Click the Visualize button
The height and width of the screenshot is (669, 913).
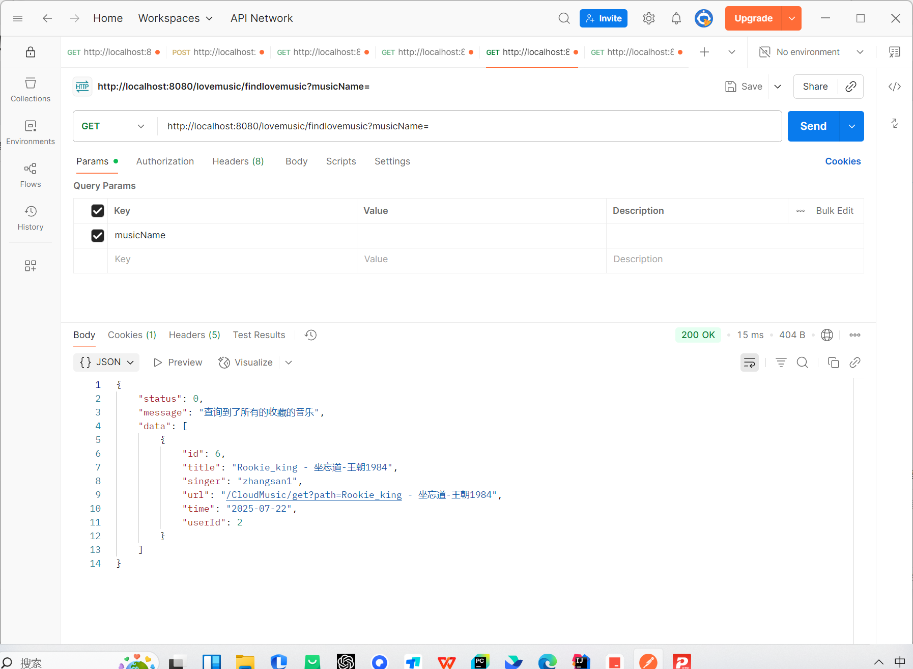point(246,363)
